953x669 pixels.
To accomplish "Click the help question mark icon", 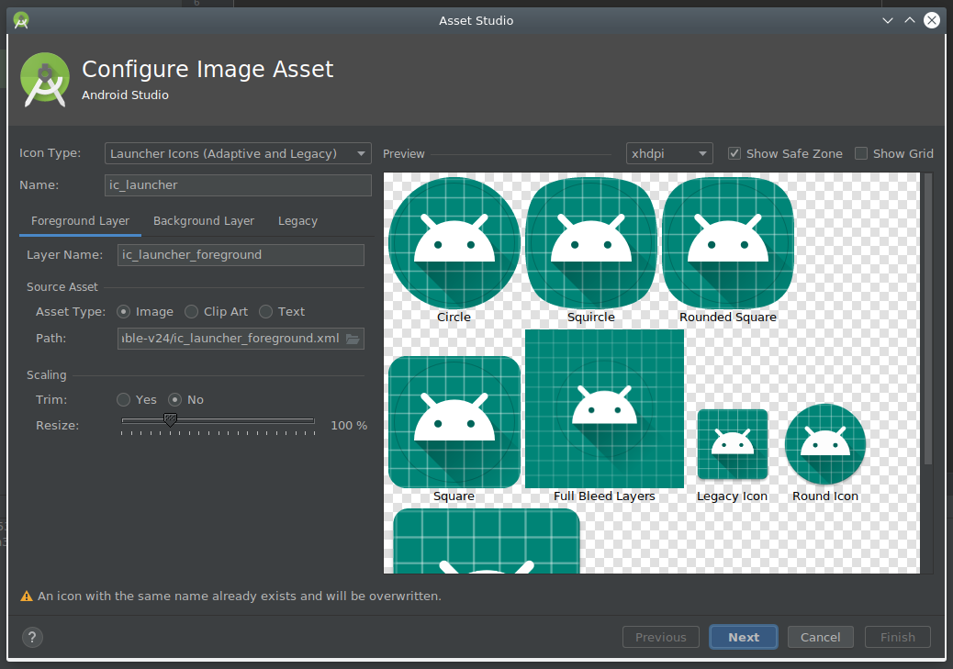I will [32, 637].
